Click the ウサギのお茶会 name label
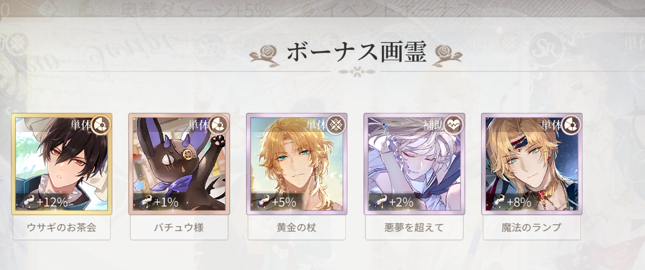The width and height of the screenshot is (645, 270). tap(62, 228)
